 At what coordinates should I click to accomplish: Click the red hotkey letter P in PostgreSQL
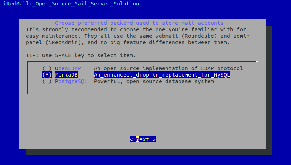coord(57,81)
